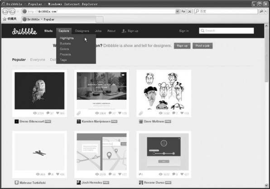Click the page scrollbar up arrow
This screenshot has height=189, width=270.
[x=266, y=26]
